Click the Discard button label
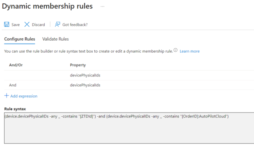The width and height of the screenshot is (254, 150). (x=39, y=25)
